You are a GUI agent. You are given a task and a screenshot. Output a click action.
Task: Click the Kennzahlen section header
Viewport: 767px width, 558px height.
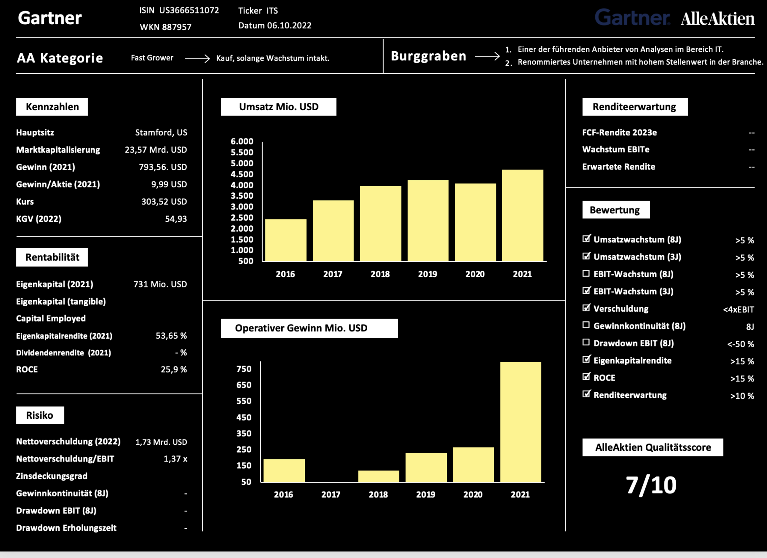(x=52, y=107)
